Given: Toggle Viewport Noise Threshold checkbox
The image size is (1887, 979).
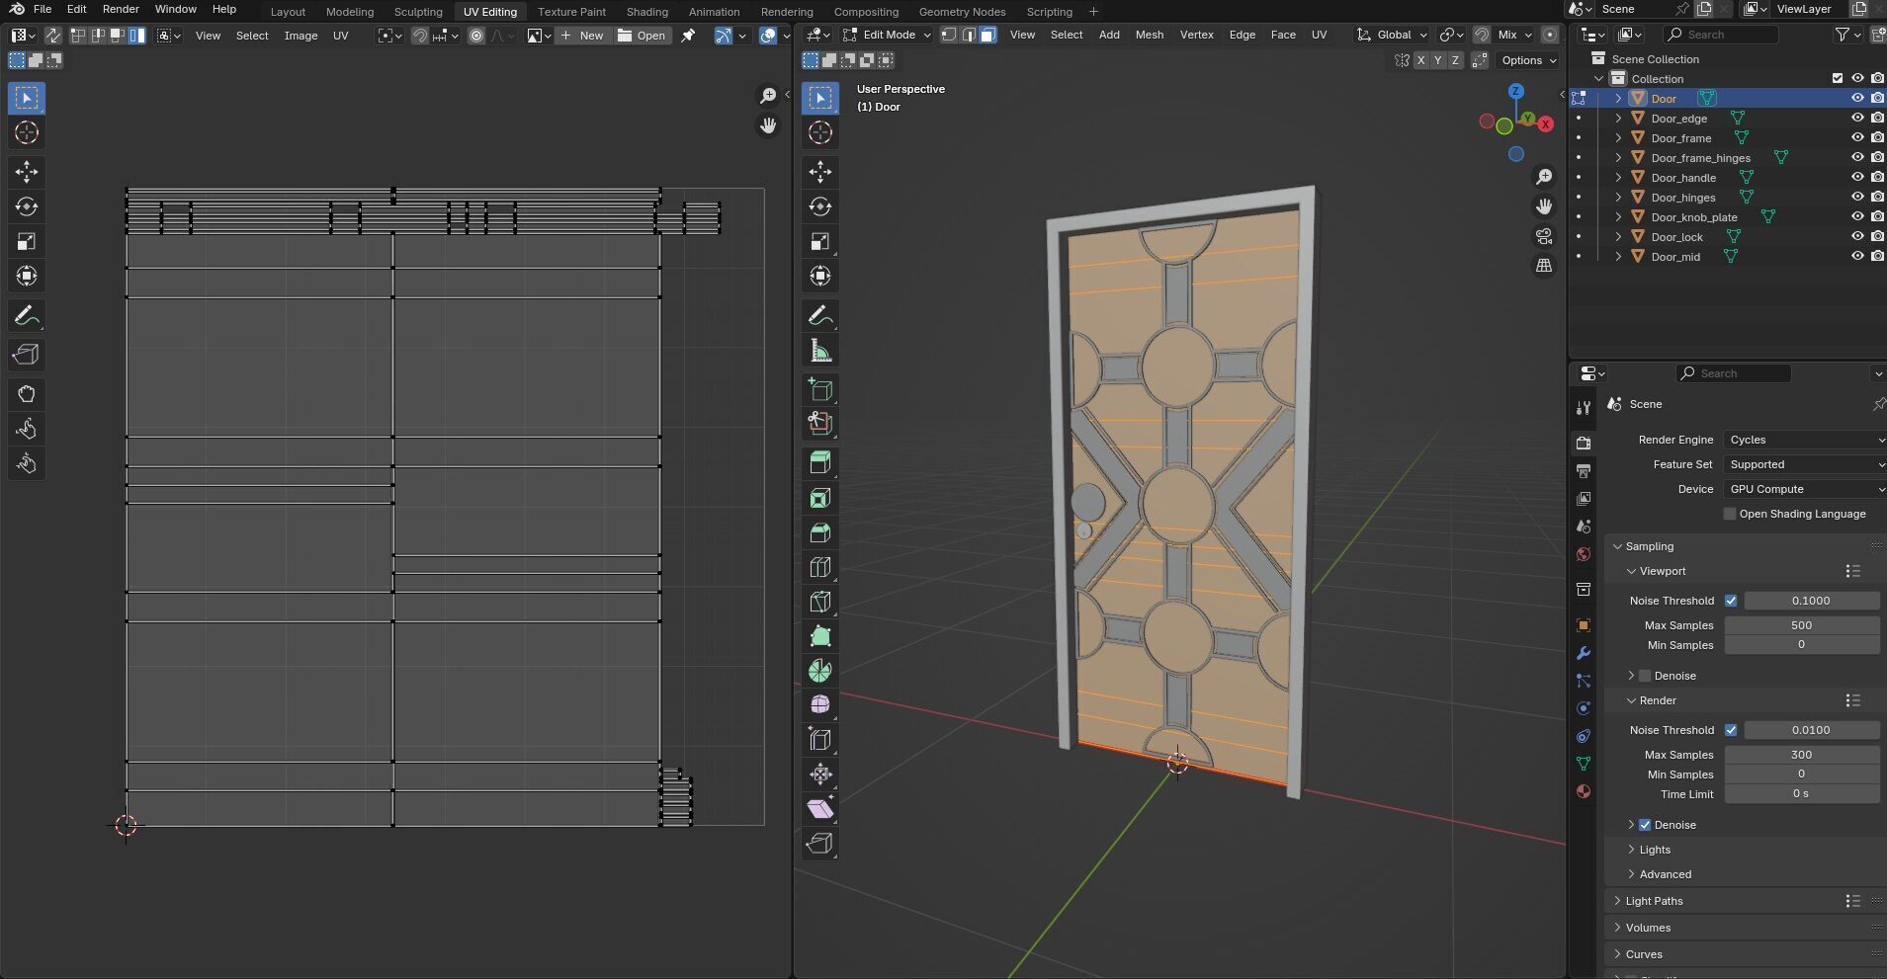Looking at the screenshot, I should 1731,601.
